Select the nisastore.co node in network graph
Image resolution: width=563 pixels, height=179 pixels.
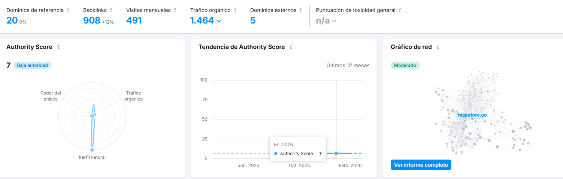point(472,115)
